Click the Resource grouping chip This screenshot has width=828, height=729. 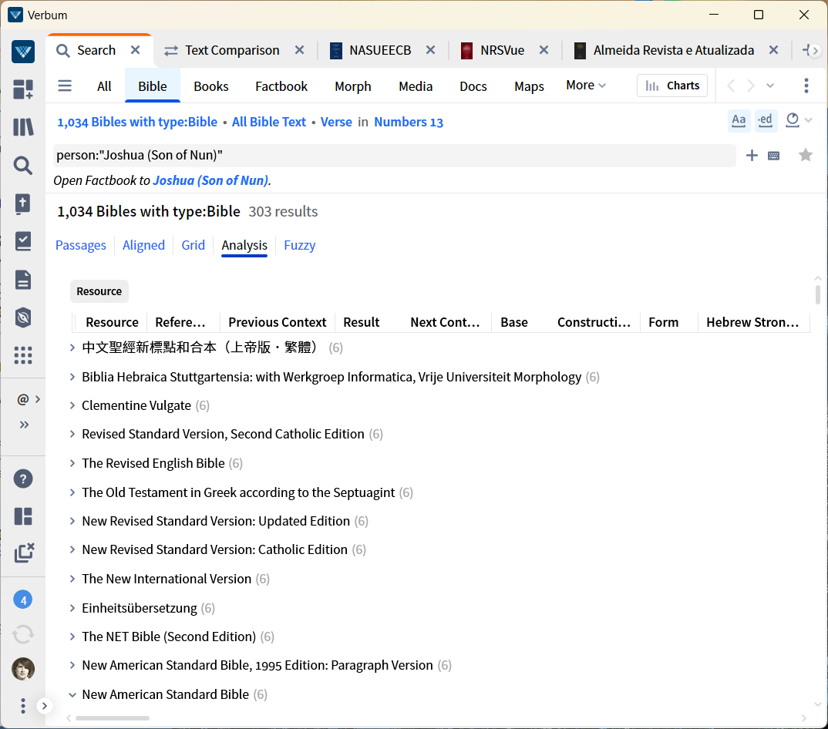click(x=99, y=291)
